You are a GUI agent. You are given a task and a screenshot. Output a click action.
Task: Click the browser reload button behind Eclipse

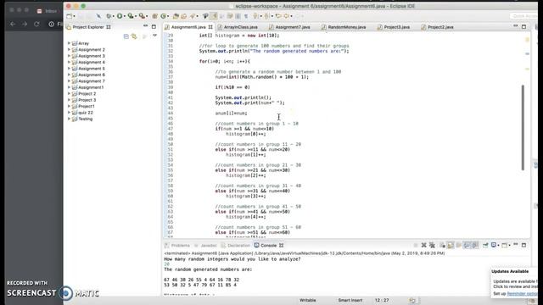tap(36, 24)
